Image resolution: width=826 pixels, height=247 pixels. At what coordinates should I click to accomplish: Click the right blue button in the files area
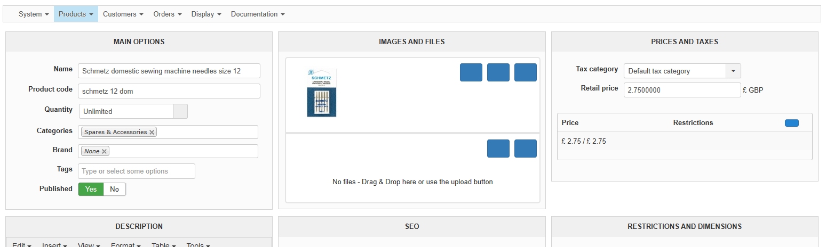[x=525, y=149]
